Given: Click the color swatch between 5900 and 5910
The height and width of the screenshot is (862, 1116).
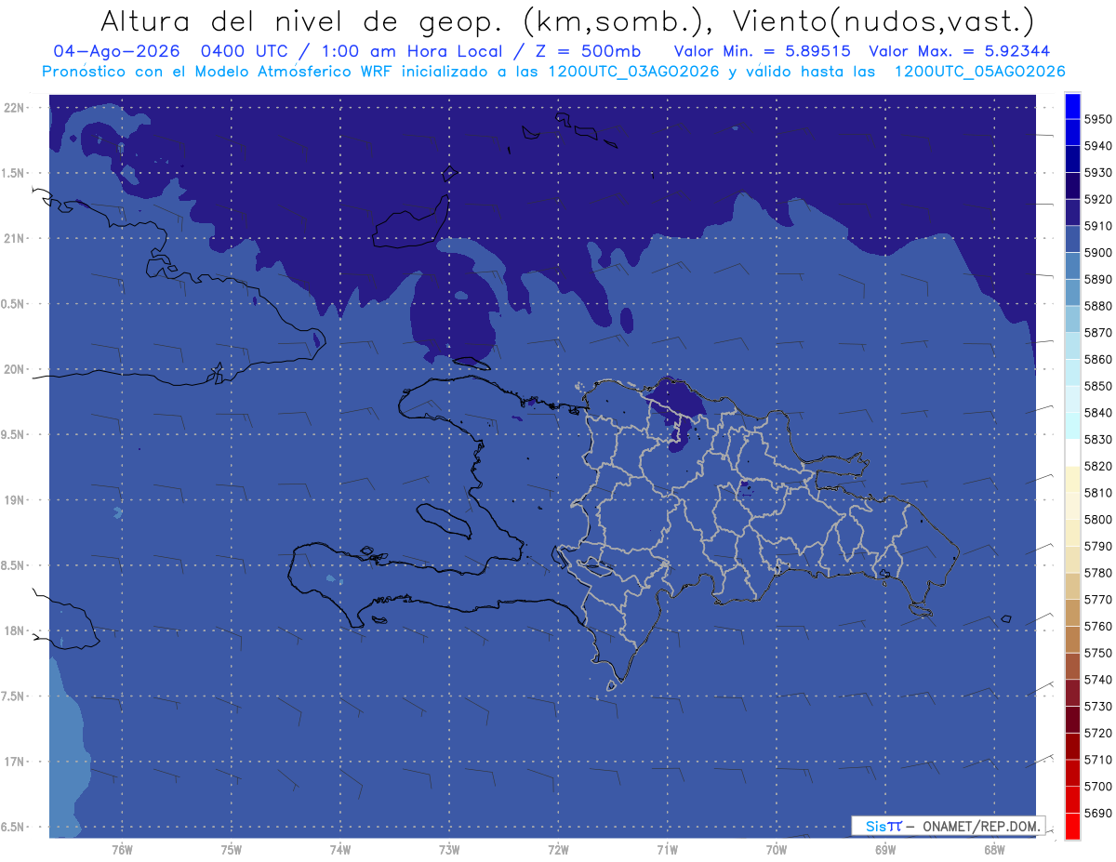Looking at the screenshot, I should (x=1071, y=240).
